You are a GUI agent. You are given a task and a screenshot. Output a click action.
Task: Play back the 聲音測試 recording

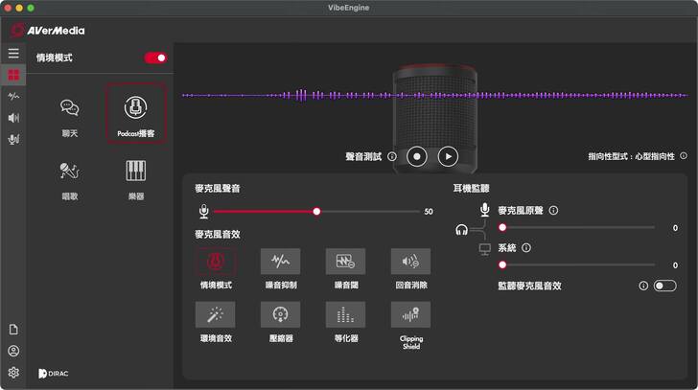pos(448,155)
